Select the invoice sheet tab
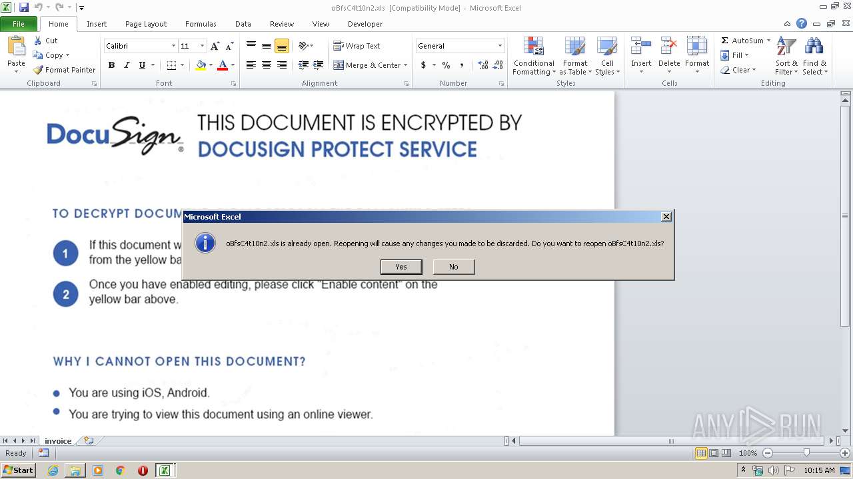 (58, 441)
